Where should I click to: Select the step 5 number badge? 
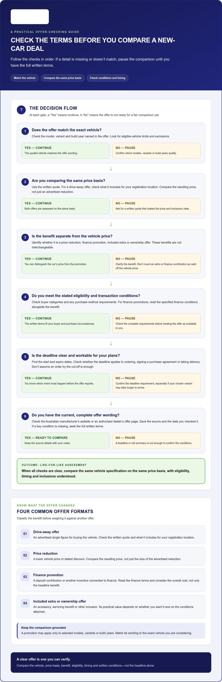click(x=25, y=357)
